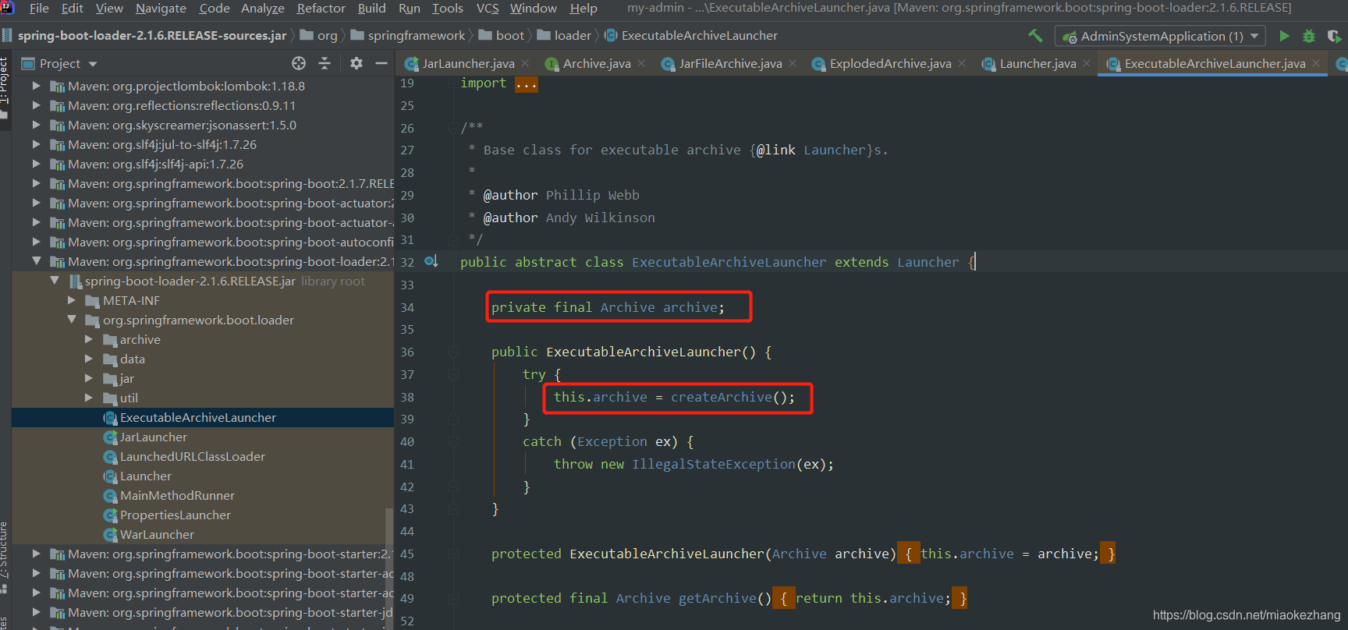Click the springframework breadcrumb
Screen dimensions: 1348x630
click(417, 36)
